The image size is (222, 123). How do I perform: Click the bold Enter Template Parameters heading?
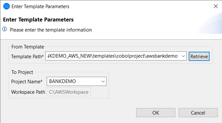coord(38,20)
